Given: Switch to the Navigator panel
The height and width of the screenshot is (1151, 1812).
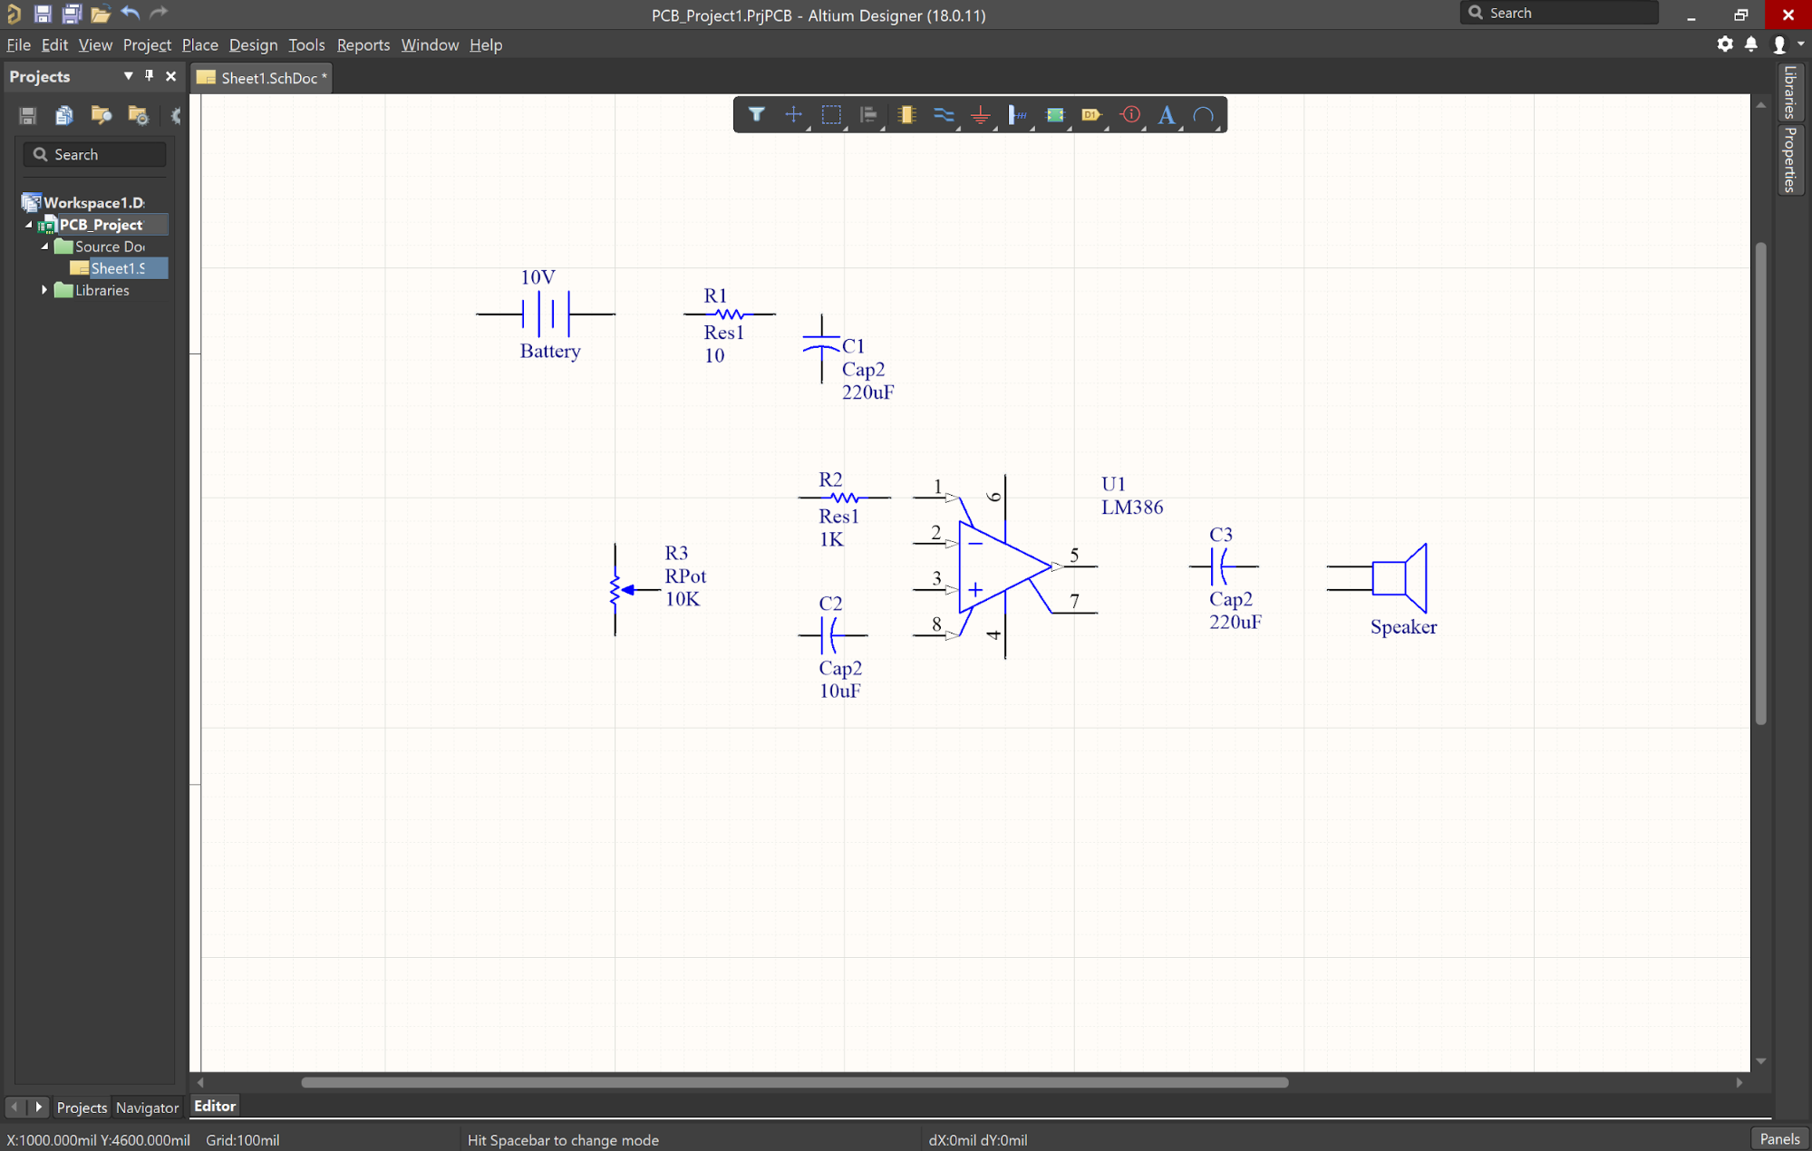Looking at the screenshot, I should (x=144, y=1107).
